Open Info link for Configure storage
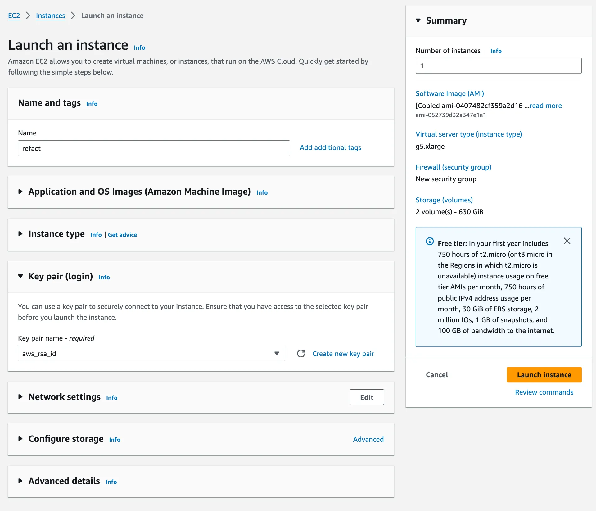 tap(115, 440)
